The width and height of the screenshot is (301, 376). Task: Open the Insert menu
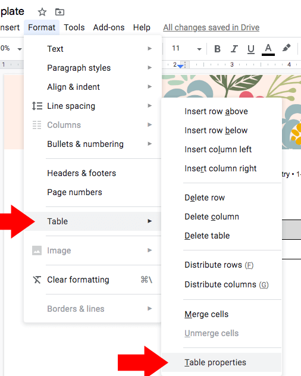[10, 27]
